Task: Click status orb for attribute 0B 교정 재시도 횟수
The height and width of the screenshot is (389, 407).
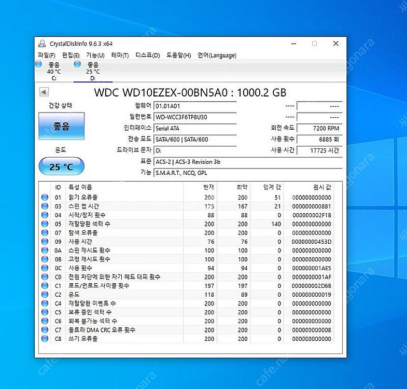Action: click(x=45, y=259)
